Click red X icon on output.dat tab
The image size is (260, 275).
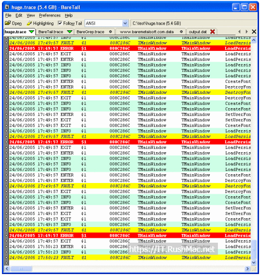point(213,32)
